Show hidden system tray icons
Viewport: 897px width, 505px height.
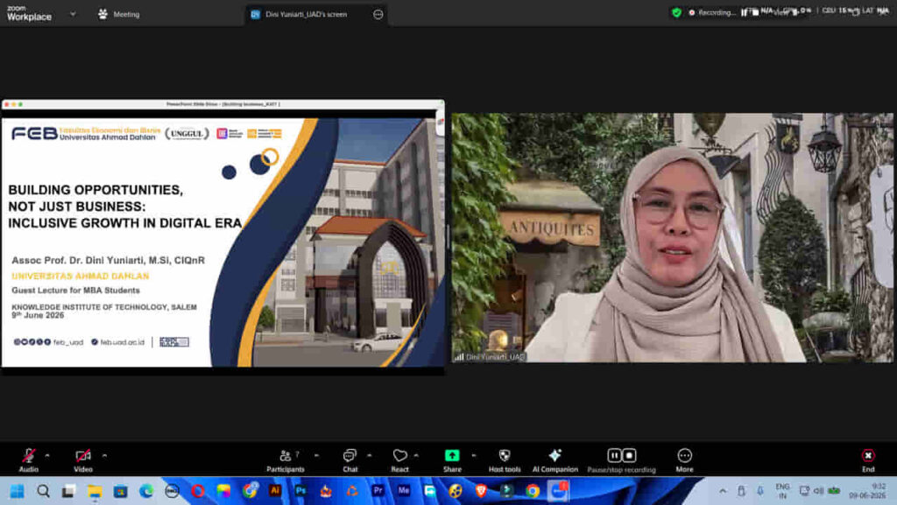coord(723,491)
